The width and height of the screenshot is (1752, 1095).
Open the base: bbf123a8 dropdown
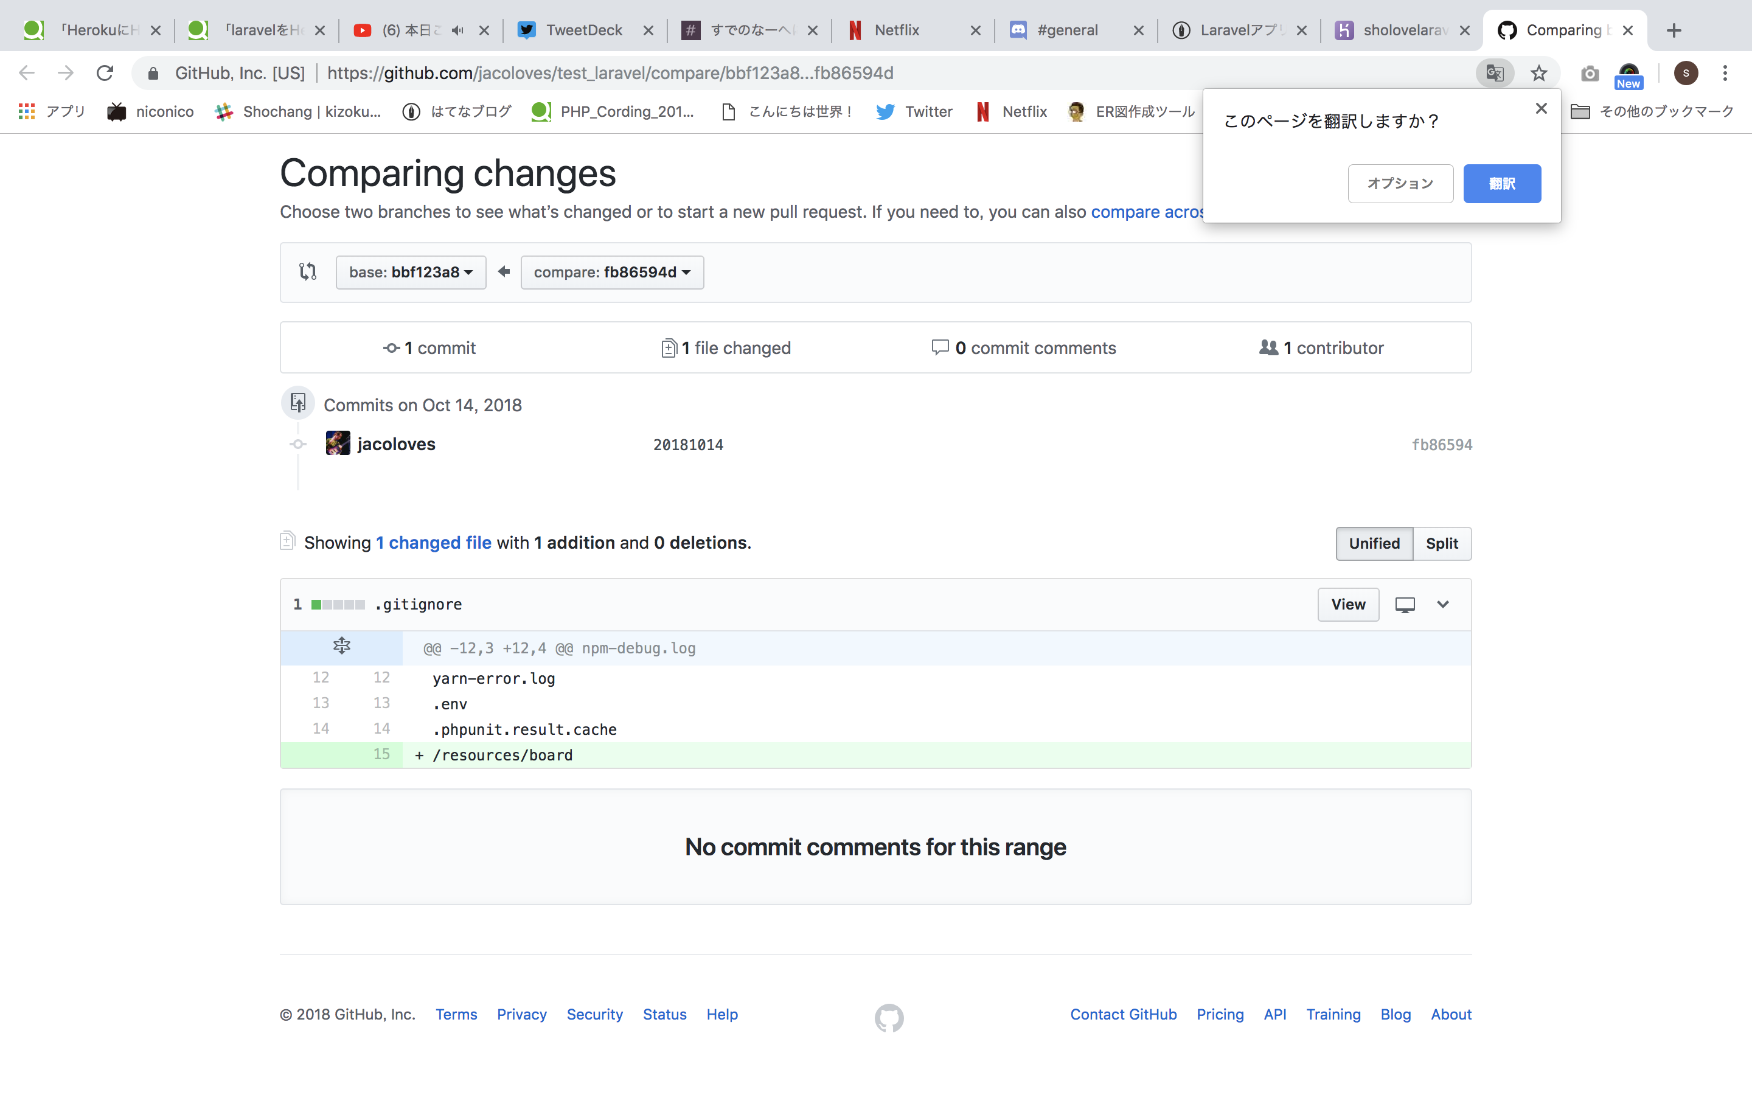pos(411,273)
